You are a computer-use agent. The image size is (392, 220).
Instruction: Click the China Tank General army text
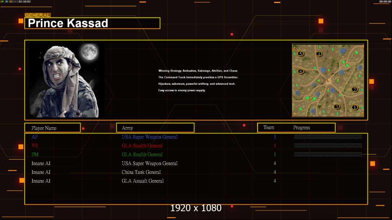point(141,172)
